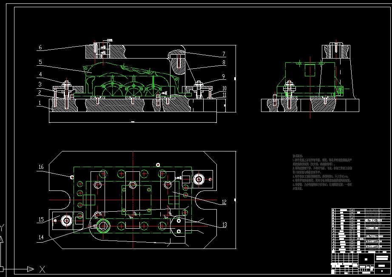This screenshot has height=277, width=392.
Task: Click part balloon number 7
Action: click(224, 54)
